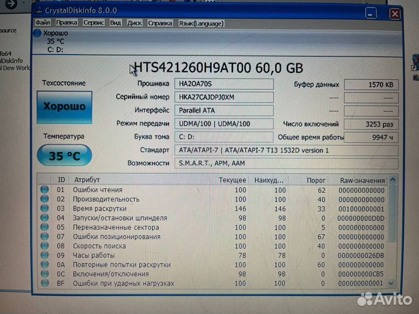Click raw value 000000000D0D
This screenshot has height=314, width=419.
click(361, 219)
